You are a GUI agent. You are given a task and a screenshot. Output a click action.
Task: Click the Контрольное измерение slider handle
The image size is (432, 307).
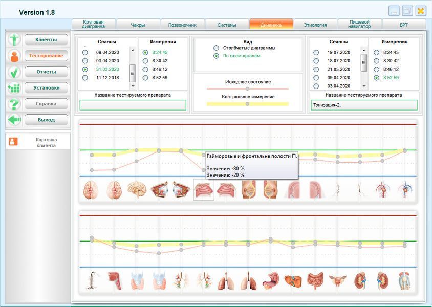(247, 104)
